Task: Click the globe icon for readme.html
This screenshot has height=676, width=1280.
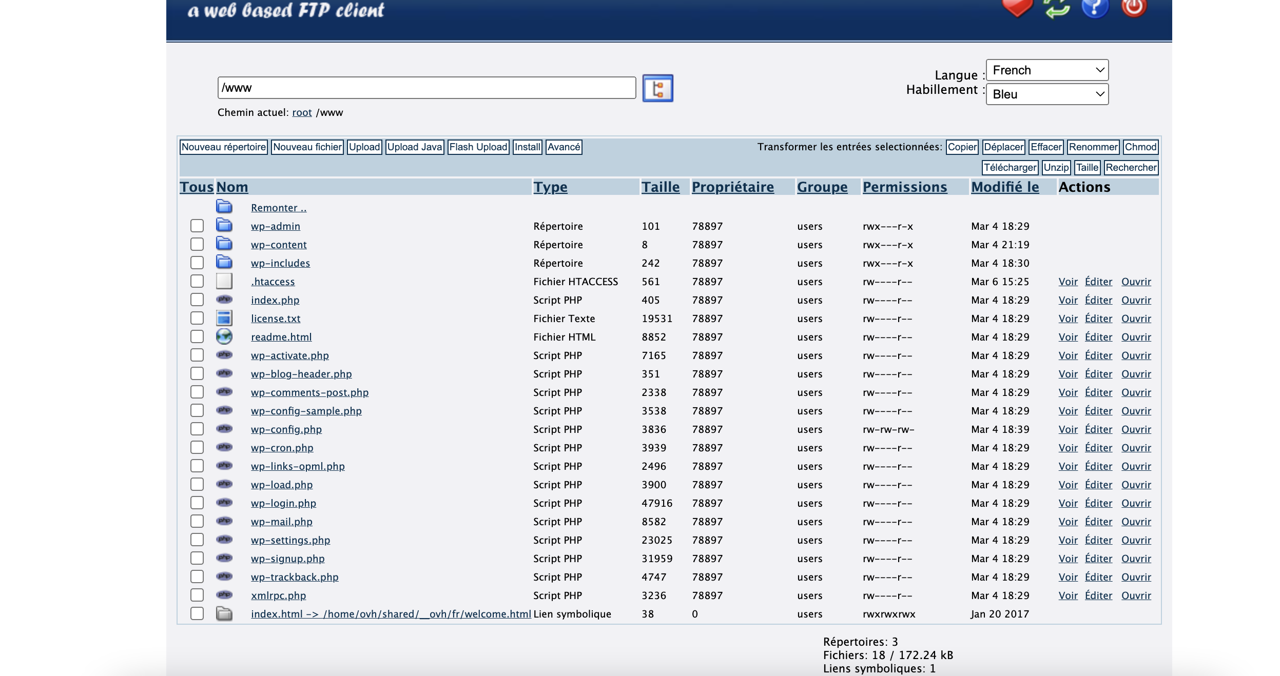Action: pyautogui.click(x=224, y=336)
